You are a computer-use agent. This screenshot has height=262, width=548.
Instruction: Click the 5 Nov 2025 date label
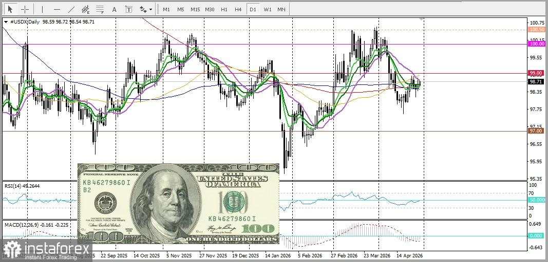[179, 256]
